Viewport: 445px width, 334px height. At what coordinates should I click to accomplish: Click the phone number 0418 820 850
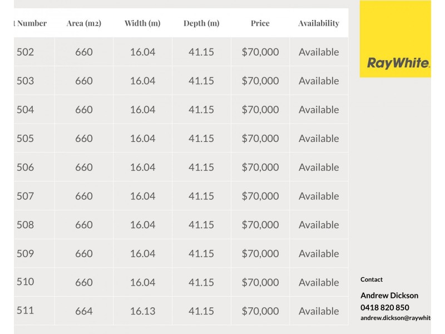point(384,307)
